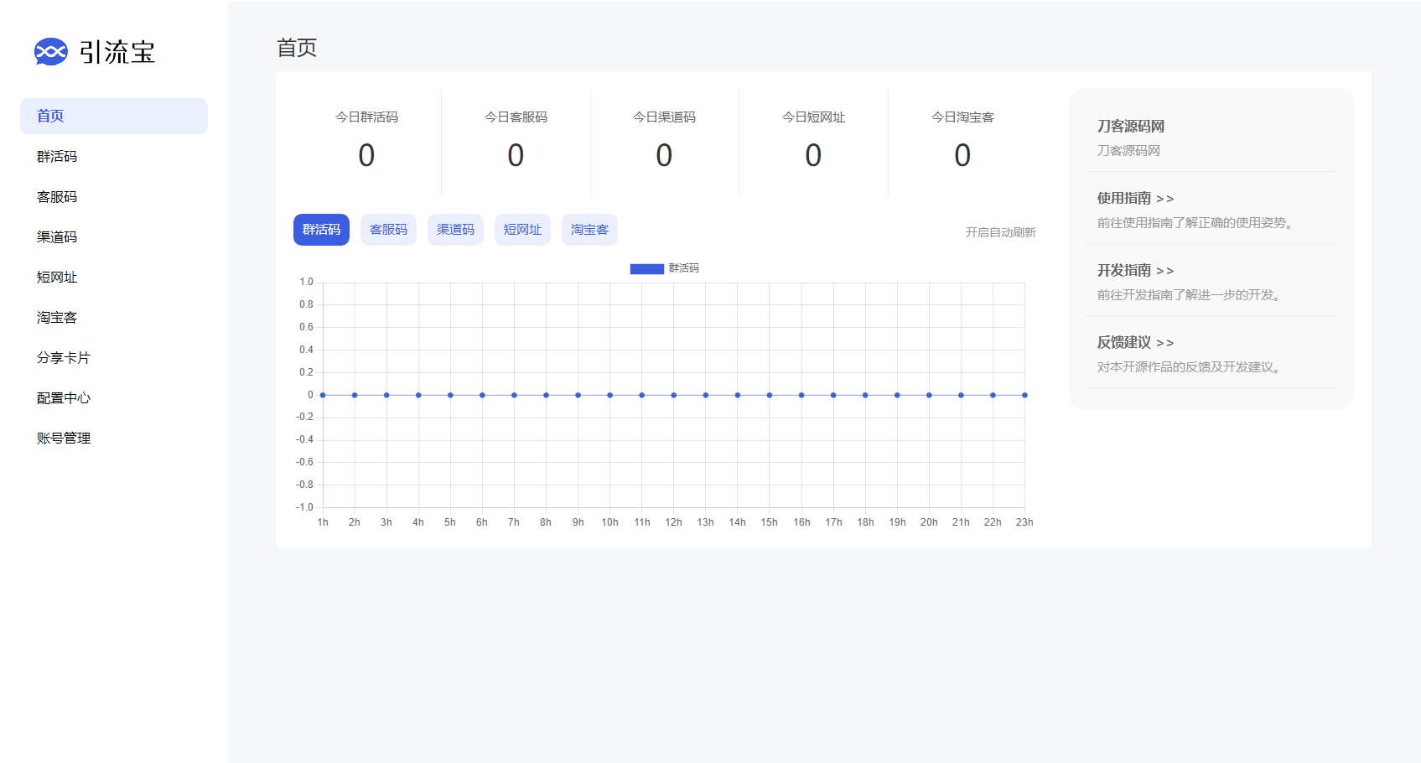Open 客服码 sidebar page
This screenshot has height=763, width=1421.
point(57,197)
